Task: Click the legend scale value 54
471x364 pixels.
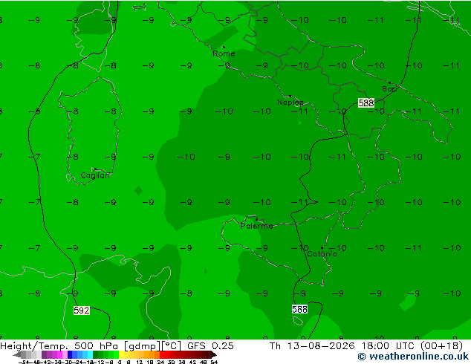Action: [x=214, y=362]
